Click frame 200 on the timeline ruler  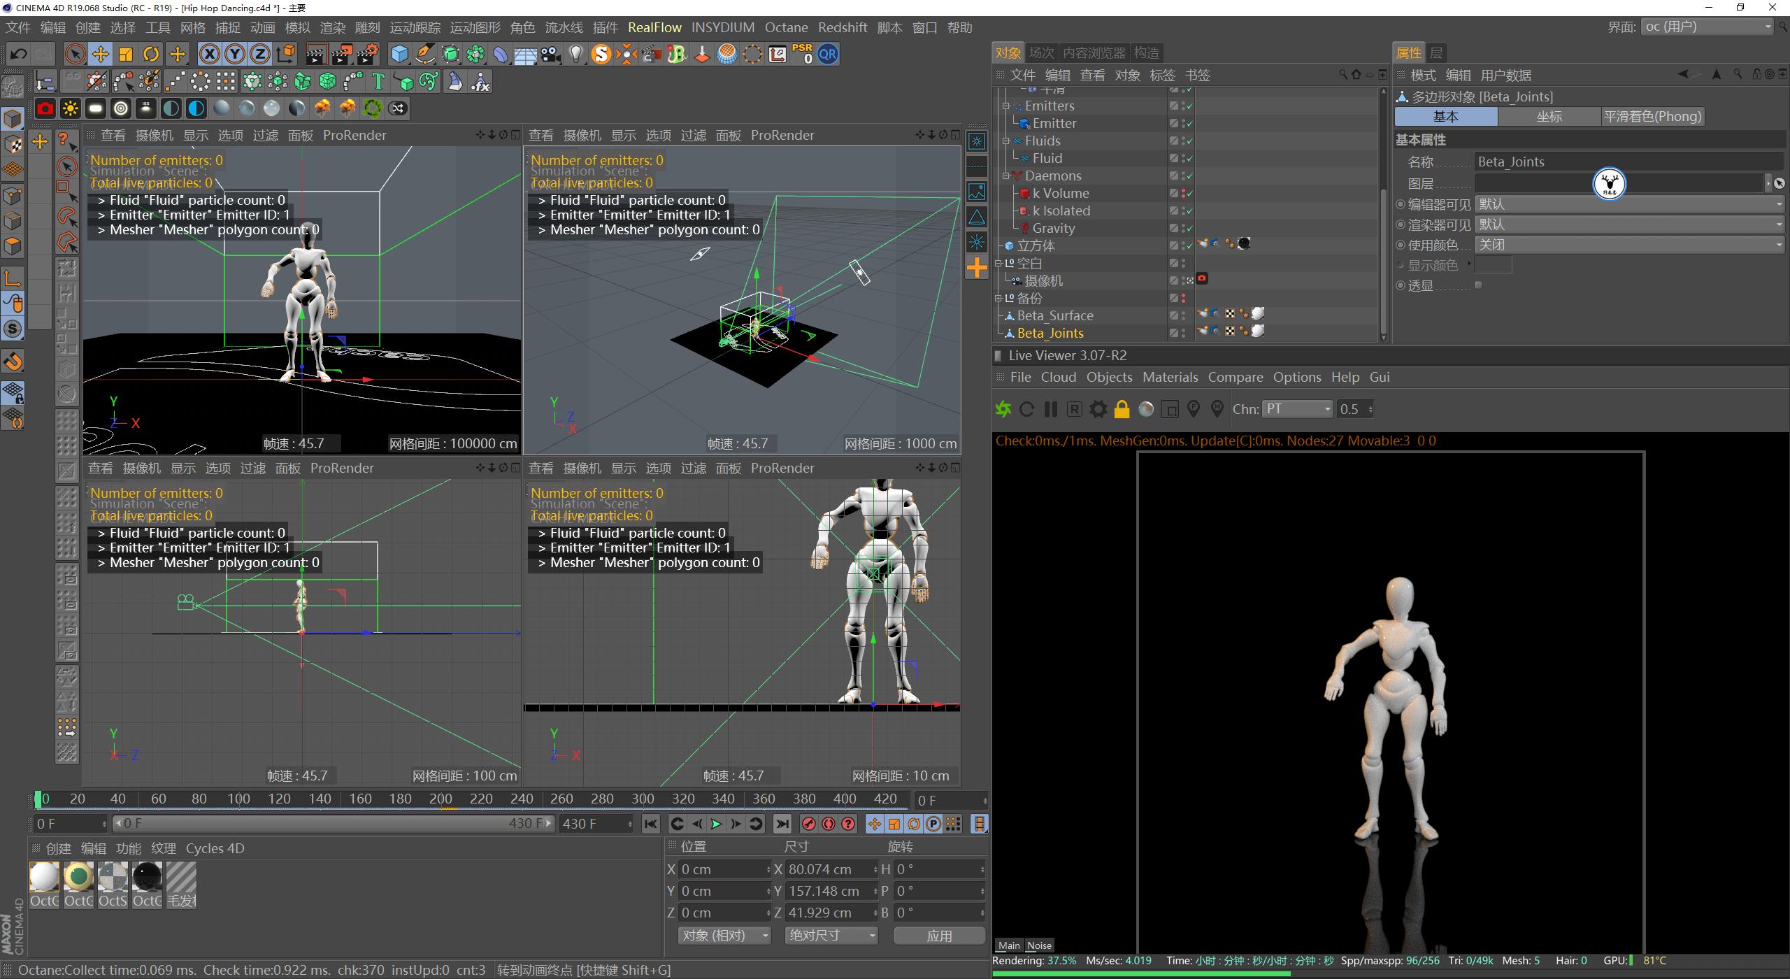[441, 798]
